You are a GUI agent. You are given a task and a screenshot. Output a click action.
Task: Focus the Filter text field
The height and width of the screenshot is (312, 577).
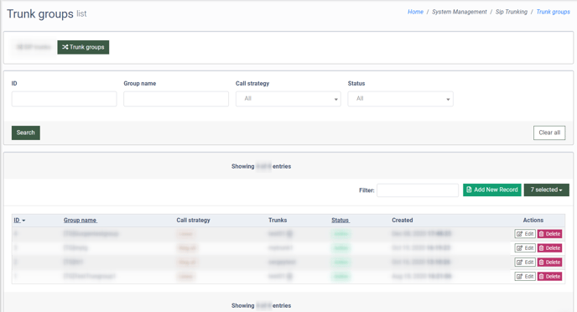[418, 190]
